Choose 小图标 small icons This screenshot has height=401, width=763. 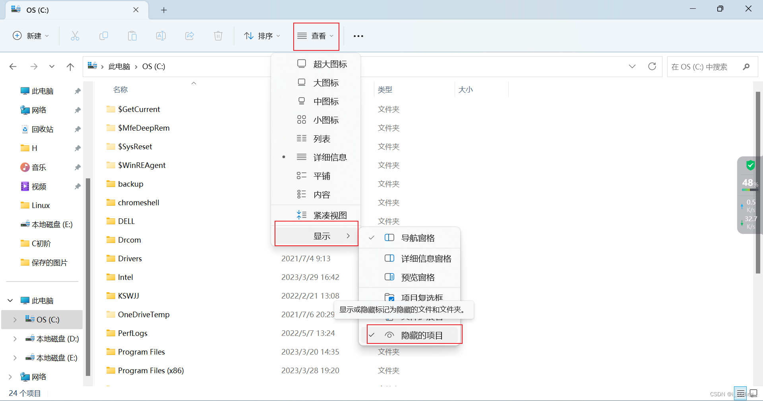click(316, 120)
